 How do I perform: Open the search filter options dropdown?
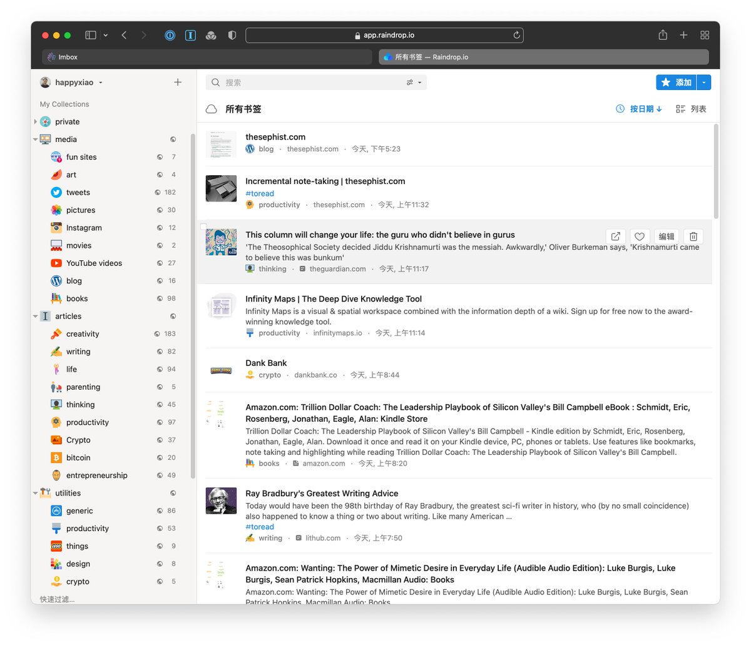click(414, 82)
